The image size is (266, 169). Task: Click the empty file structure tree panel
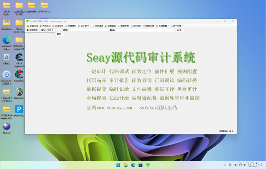40,83
